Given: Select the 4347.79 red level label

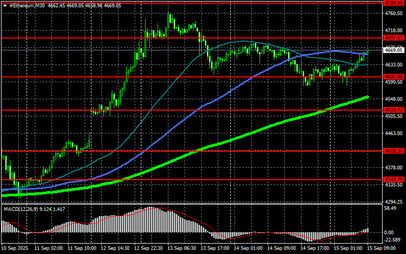Looking at the screenshot, I should (x=394, y=179).
